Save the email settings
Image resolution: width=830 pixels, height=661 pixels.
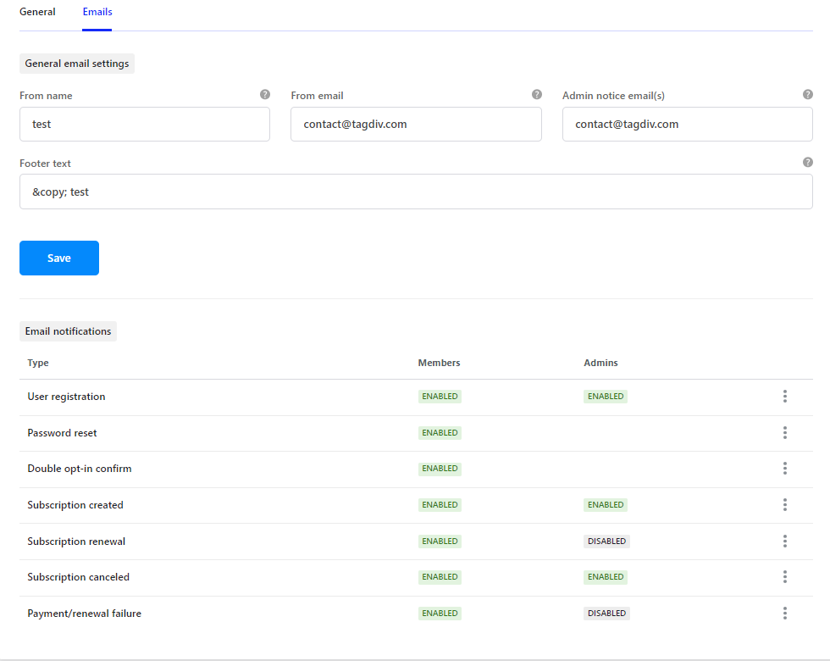click(59, 258)
